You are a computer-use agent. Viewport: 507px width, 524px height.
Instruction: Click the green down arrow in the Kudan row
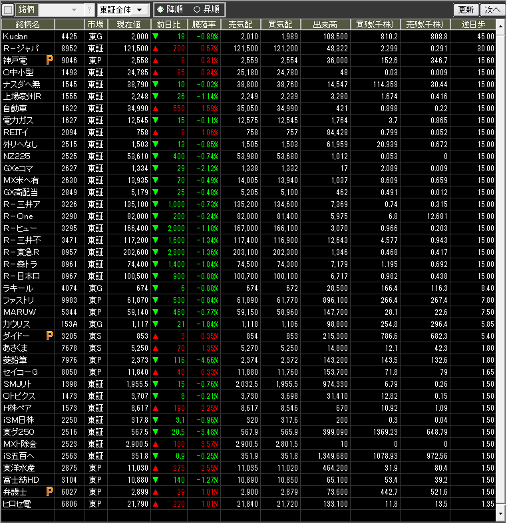tap(155, 36)
